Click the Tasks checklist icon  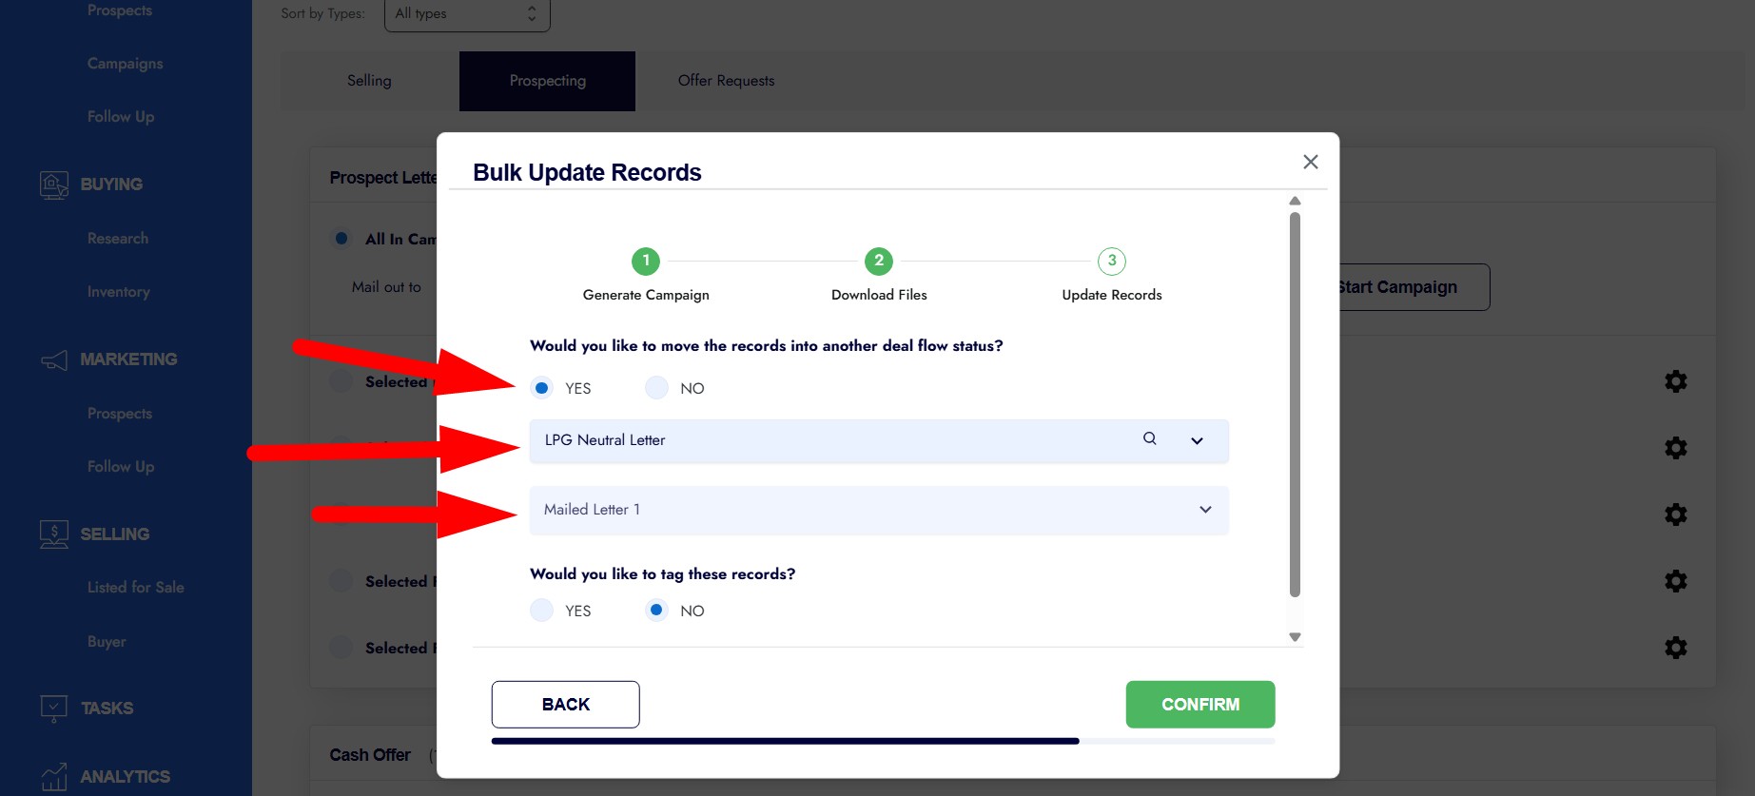(54, 709)
